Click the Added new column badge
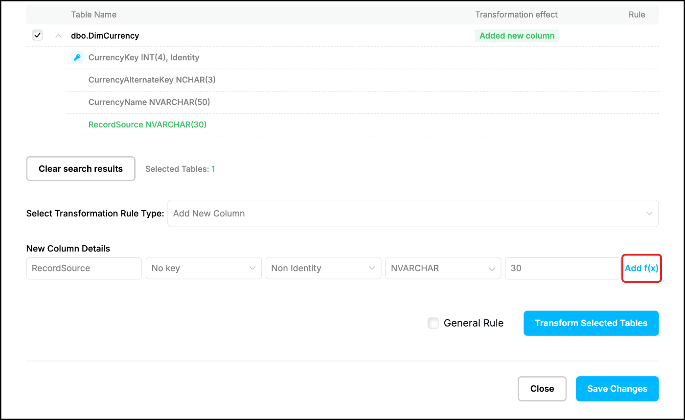This screenshot has width=685, height=420. tap(517, 36)
